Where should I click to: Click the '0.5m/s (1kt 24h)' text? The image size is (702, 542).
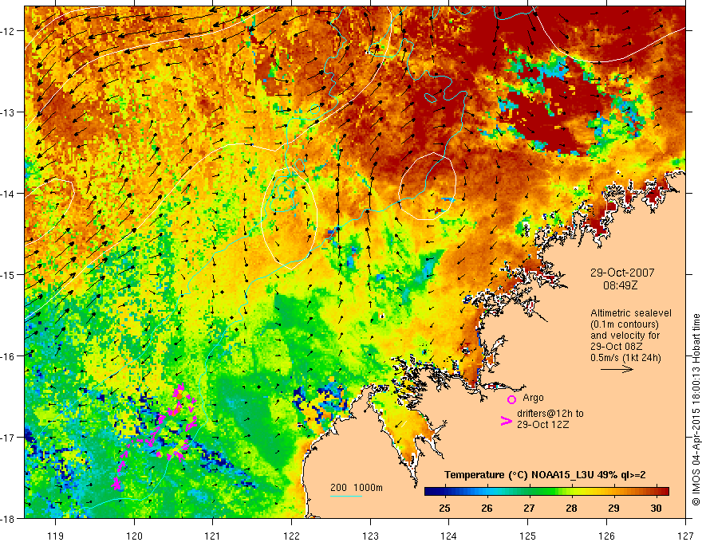click(x=625, y=358)
